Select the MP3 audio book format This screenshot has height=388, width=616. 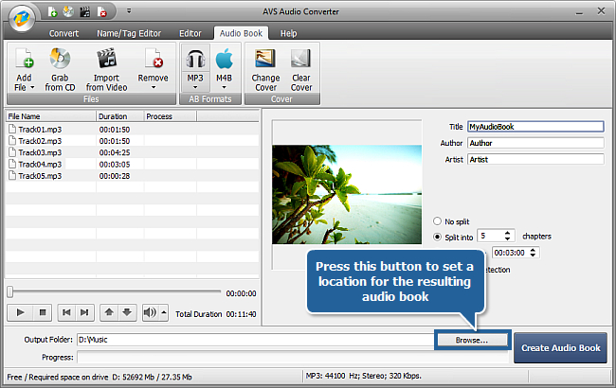[195, 63]
